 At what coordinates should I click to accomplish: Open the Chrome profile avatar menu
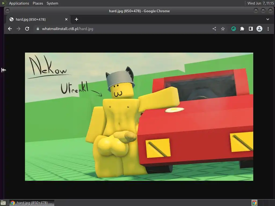tap(259, 29)
